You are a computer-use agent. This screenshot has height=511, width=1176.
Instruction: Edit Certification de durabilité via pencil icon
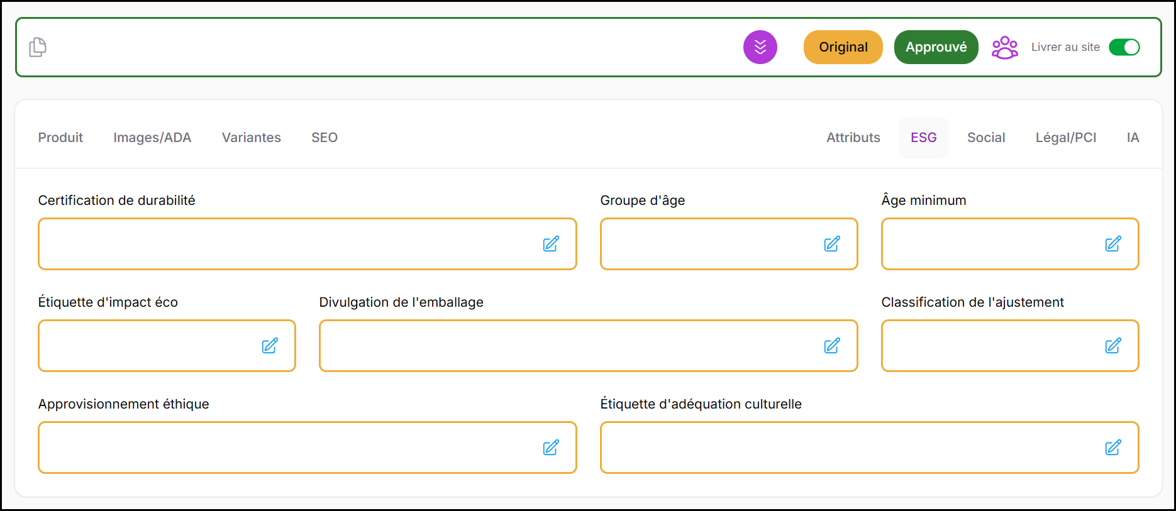pos(551,244)
